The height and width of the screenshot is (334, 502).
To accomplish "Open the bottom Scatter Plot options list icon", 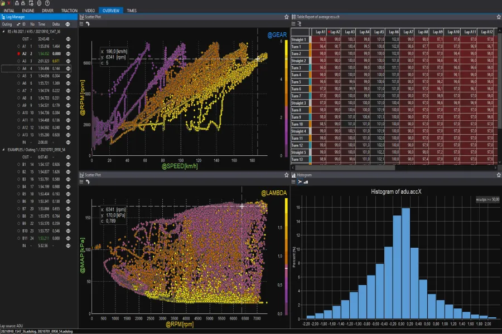I will (81, 182).
